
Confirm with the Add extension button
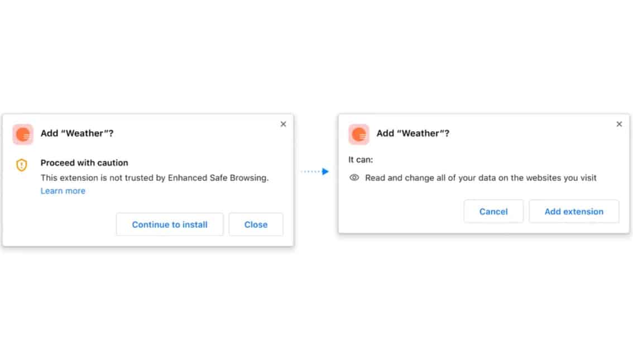coord(574,212)
